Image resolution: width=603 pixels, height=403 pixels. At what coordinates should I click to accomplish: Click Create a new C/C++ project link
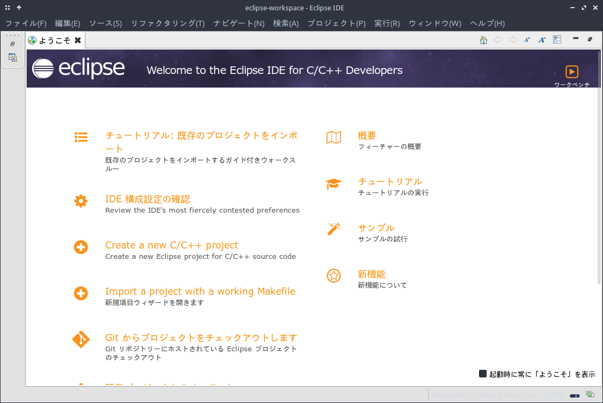[x=171, y=245]
